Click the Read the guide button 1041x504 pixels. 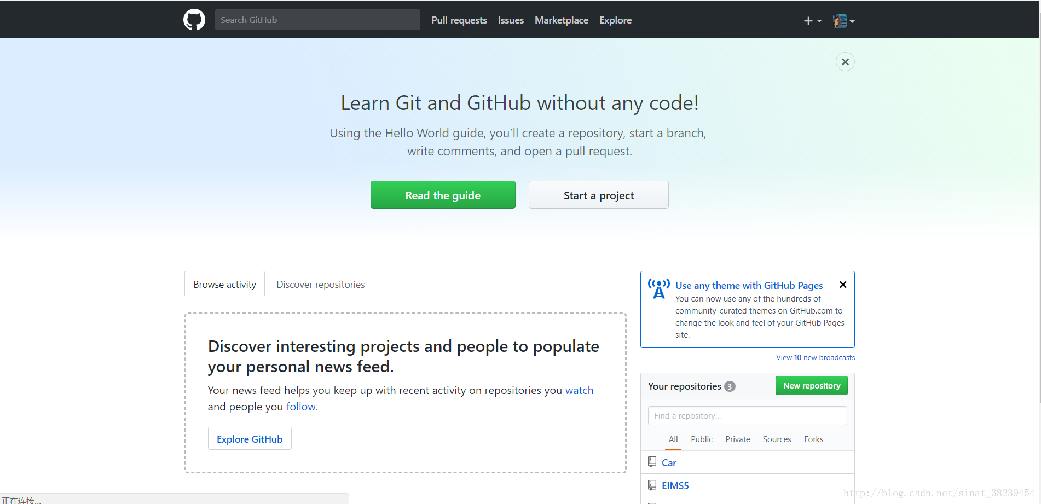(443, 195)
